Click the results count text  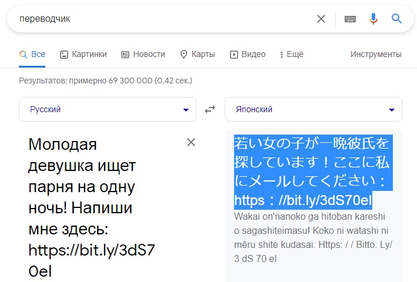tap(106, 80)
